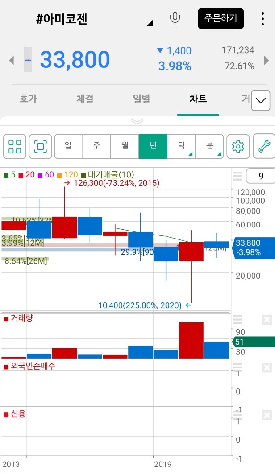The width and height of the screenshot is (275, 474).
Task: Tap the 72.61% ratio value
Action: [x=239, y=66]
